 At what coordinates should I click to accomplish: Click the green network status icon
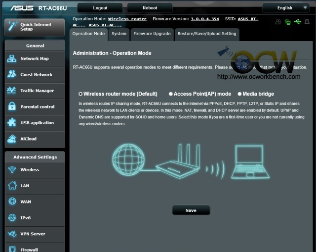tap(288, 22)
